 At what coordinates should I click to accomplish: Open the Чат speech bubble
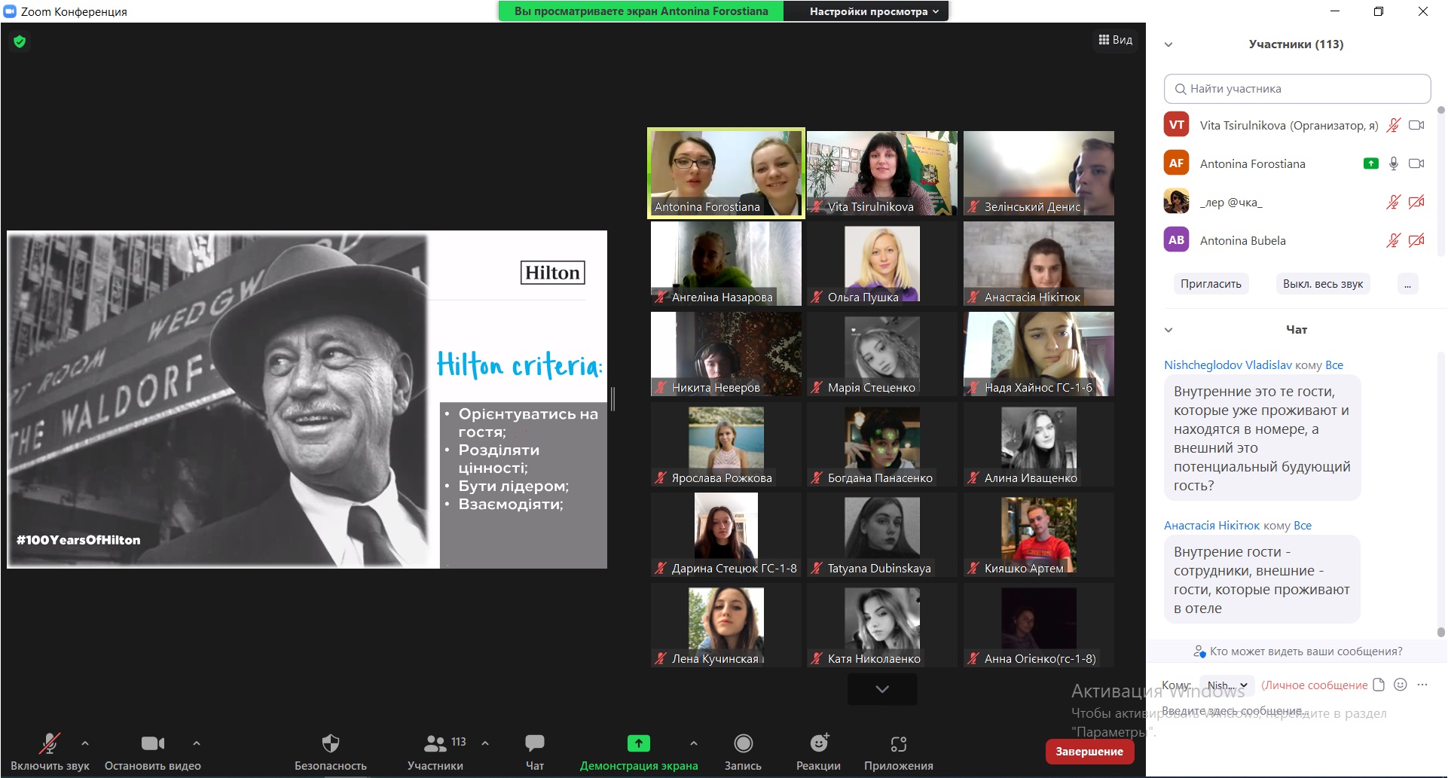click(535, 752)
